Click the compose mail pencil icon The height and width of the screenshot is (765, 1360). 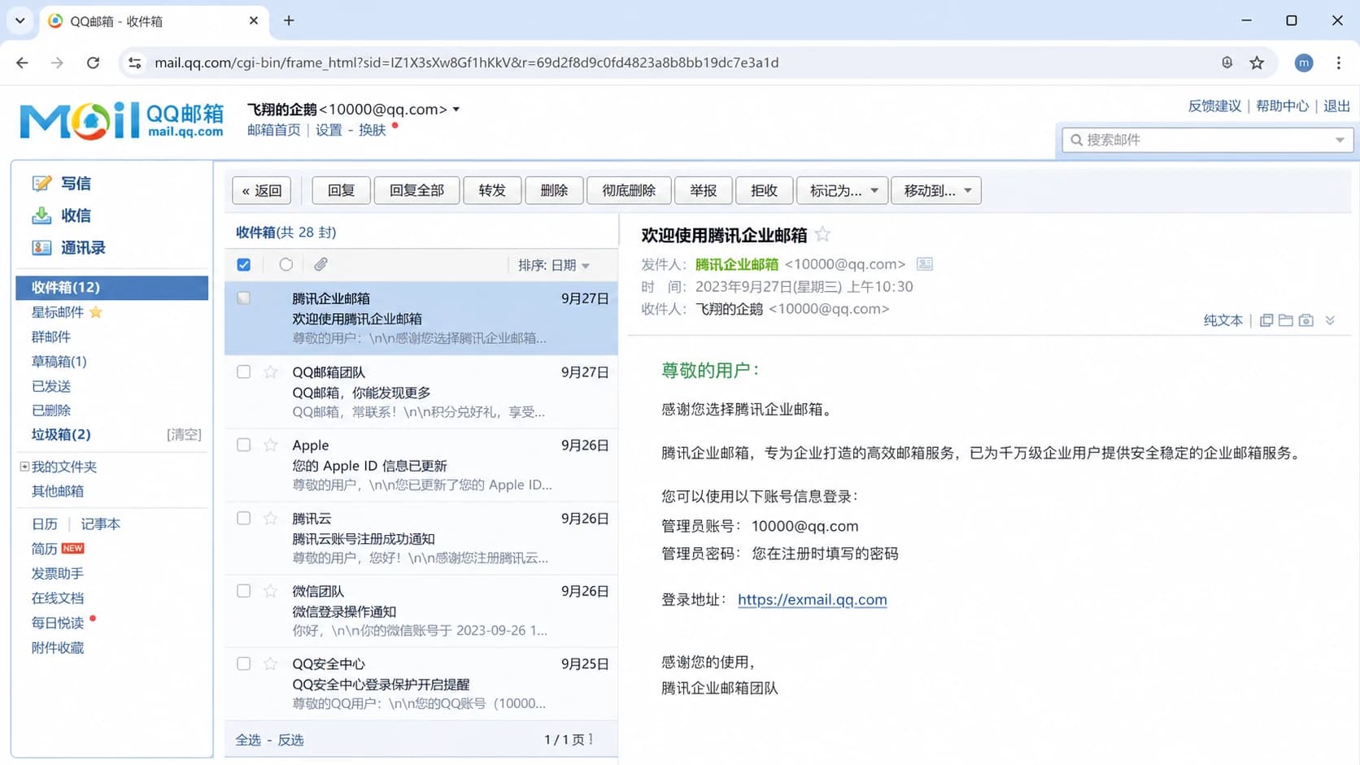tap(41, 183)
